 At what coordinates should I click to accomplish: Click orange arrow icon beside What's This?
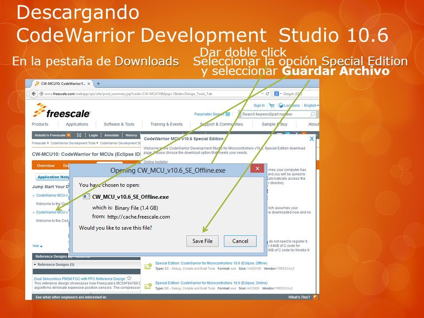coord(315,297)
